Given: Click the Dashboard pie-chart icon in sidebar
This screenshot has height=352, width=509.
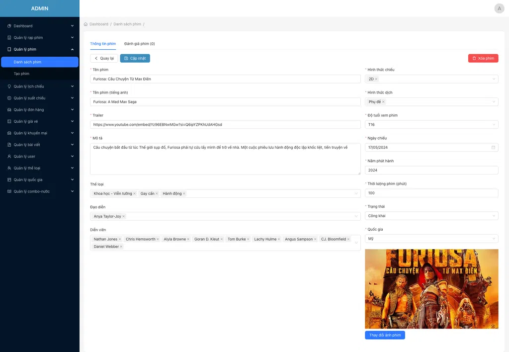Looking at the screenshot, I should pos(9,26).
